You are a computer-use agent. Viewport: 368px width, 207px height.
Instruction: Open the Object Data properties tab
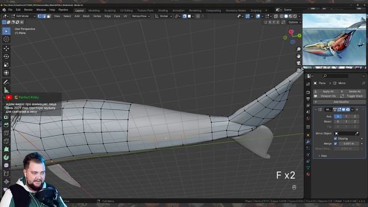point(308,167)
